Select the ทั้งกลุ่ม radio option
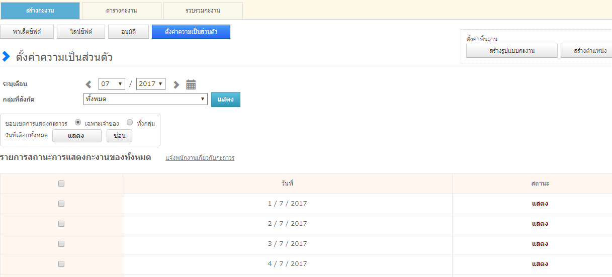 [x=130, y=123]
